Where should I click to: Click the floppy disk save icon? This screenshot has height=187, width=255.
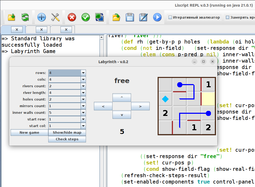tap(130, 18)
